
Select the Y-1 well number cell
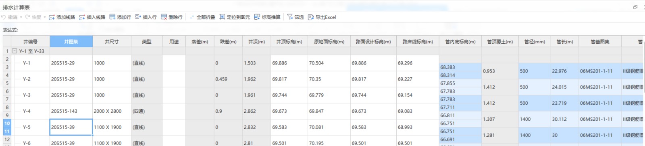[31, 63]
